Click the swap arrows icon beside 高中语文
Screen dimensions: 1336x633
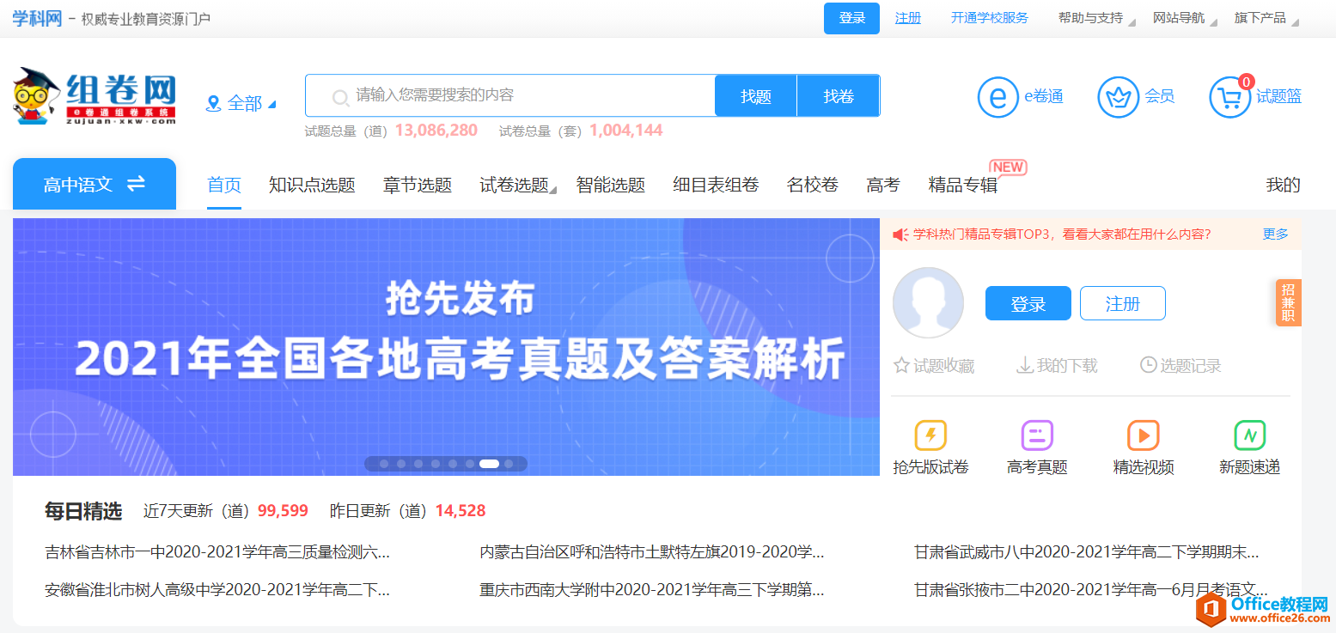136,184
